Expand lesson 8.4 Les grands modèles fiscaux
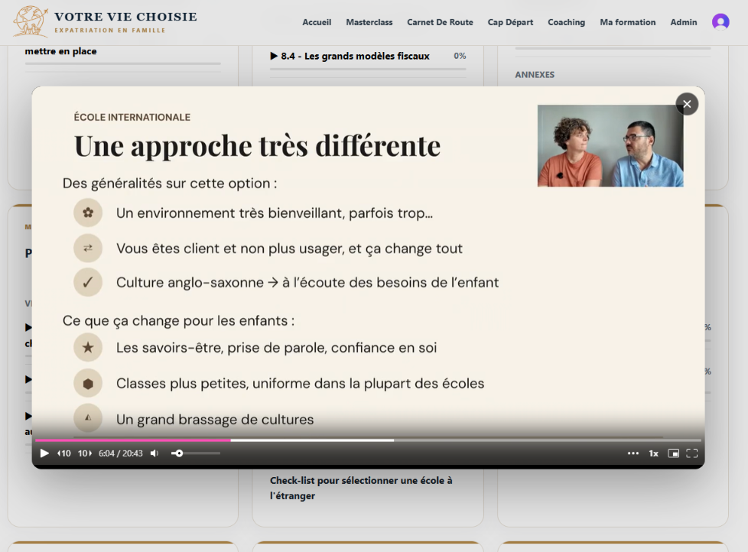Image resolution: width=748 pixels, height=552 pixels. (x=350, y=57)
